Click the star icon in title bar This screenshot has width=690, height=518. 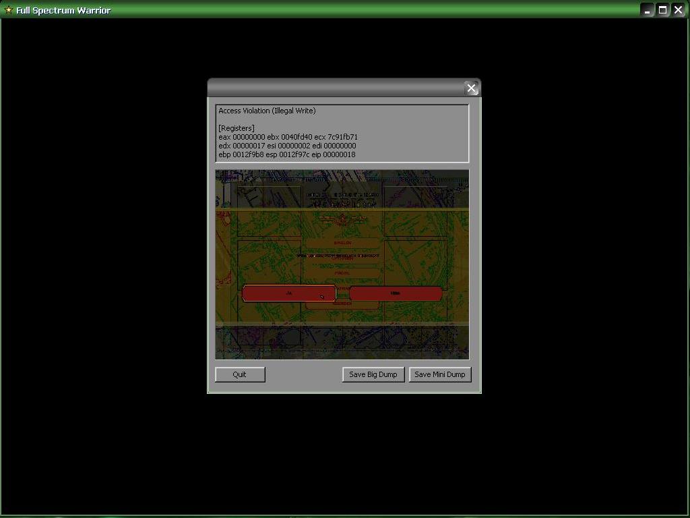[8, 9]
